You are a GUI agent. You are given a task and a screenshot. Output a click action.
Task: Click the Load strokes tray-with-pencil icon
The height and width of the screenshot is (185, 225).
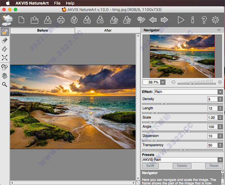[114, 20]
